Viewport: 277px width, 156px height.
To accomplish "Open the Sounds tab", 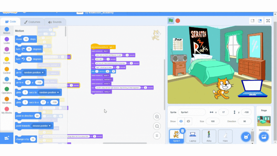I will tap(55, 22).
